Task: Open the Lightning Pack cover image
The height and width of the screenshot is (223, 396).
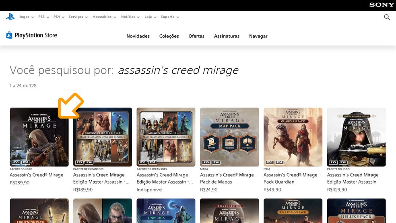Action: coord(39,211)
